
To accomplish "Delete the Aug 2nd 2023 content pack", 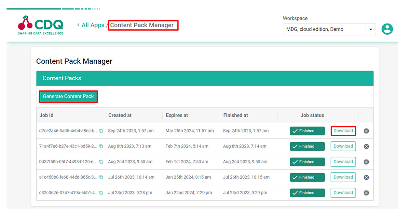I will (366, 162).
